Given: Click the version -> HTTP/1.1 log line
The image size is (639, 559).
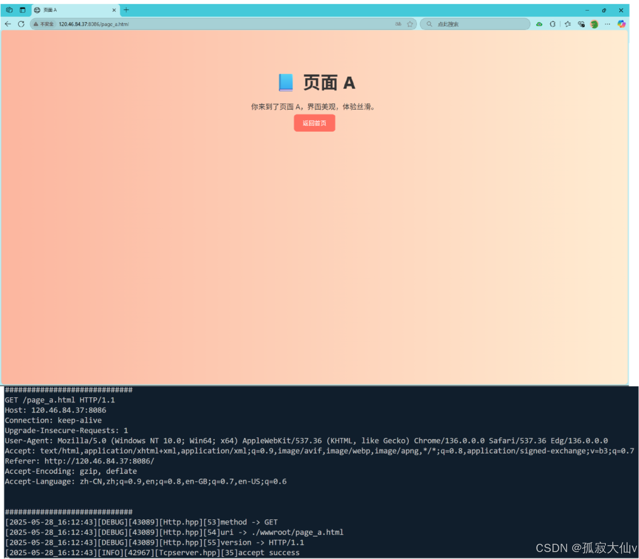Looking at the screenshot, I should (154, 542).
